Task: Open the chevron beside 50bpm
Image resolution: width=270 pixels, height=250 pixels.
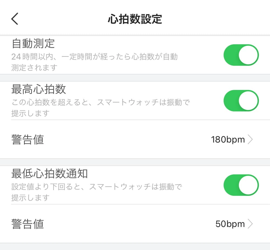Action: click(250, 224)
